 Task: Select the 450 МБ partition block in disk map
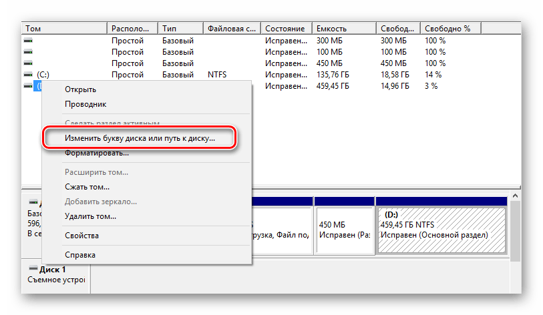point(343,230)
